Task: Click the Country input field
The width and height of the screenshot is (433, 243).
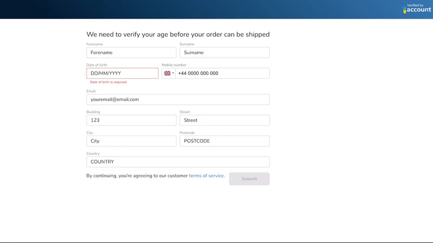Action: [x=178, y=161]
